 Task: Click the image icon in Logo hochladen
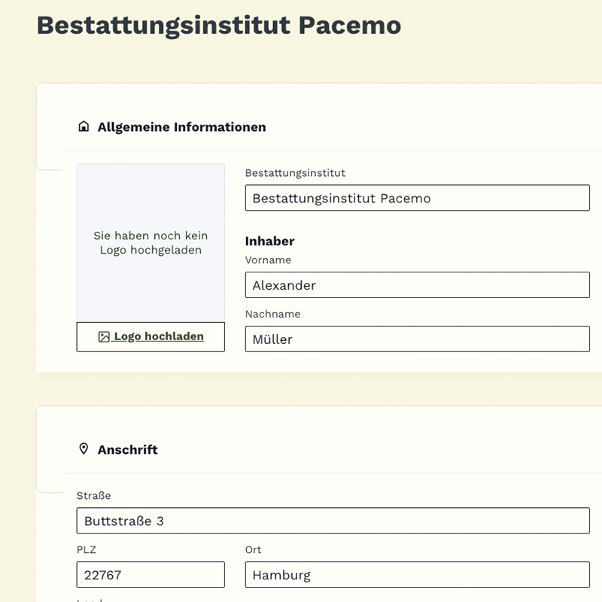105,337
